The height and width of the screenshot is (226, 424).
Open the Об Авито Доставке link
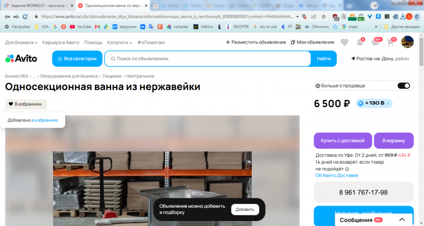[x=337, y=175]
